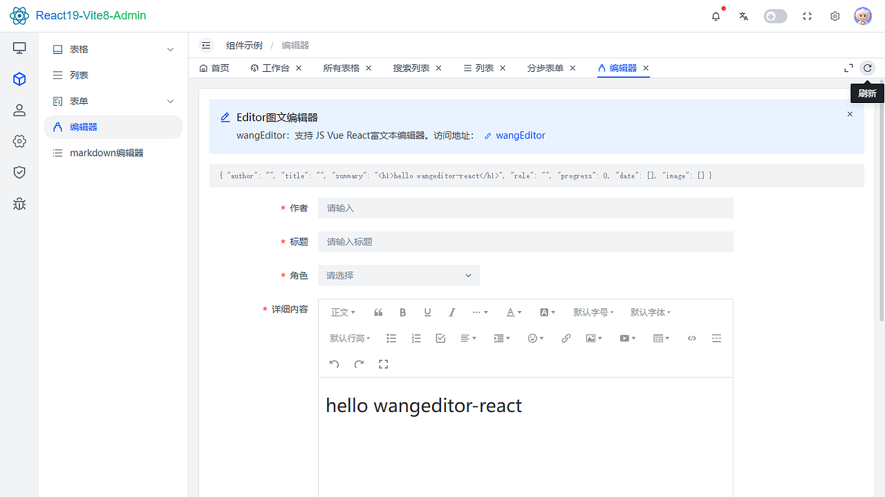This screenshot has height=497, width=885.
Task: Open the more text styles dropdown
Action: coord(480,312)
